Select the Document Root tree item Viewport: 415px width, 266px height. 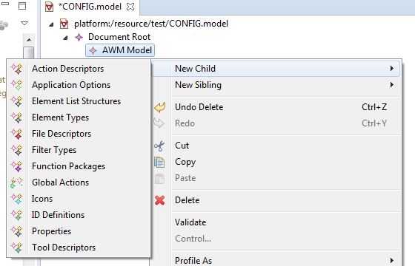tap(119, 37)
